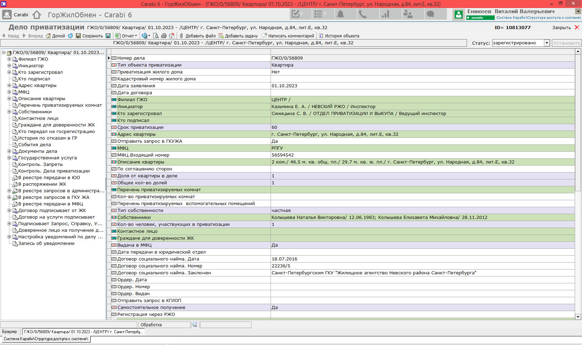Open the Статус dropdown list
Image resolution: width=582 pixels, height=345 pixels.
pyautogui.click(x=547, y=43)
